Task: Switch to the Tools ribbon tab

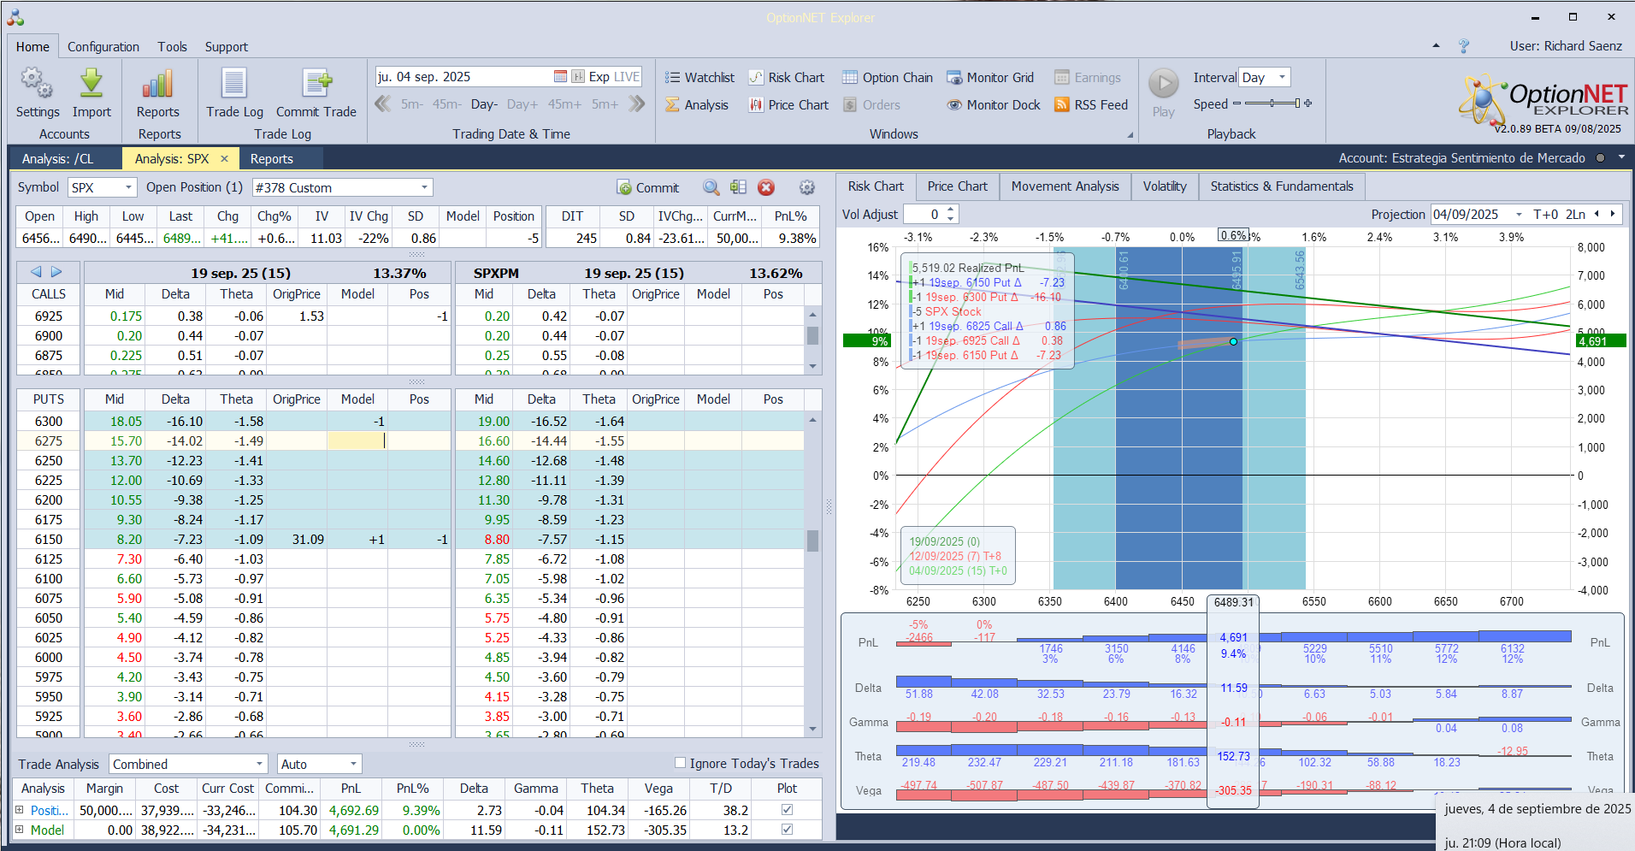Action: click(x=172, y=47)
